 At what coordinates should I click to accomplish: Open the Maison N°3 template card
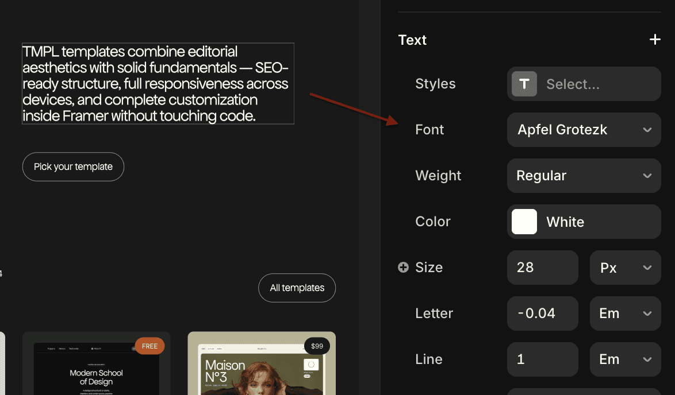[x=262, y=363]
